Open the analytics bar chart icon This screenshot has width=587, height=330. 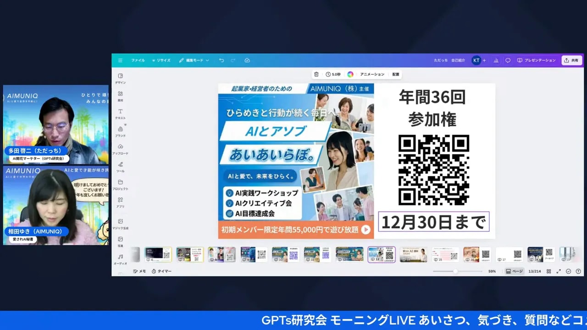click(x=496, y=60)
